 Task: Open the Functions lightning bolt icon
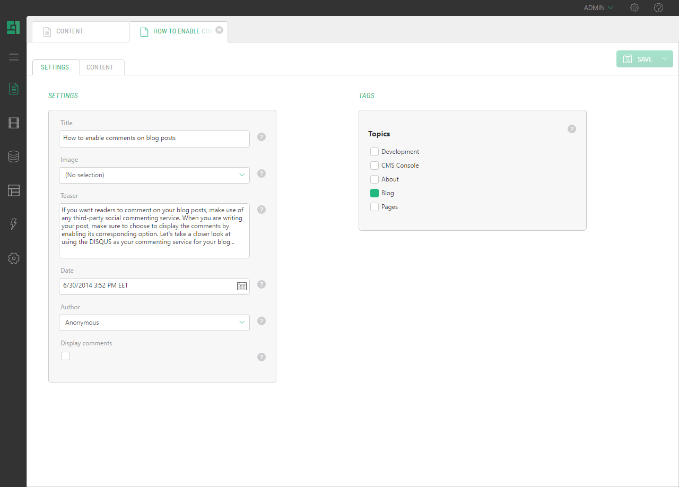(14, 224)
